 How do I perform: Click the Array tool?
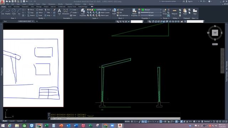pyautogui.click(x=47, y=15)
